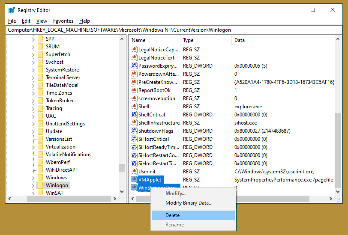Click the registry path address bar
Image resolution: width=348 pixels, height=235 pixels.
(174, 30)
